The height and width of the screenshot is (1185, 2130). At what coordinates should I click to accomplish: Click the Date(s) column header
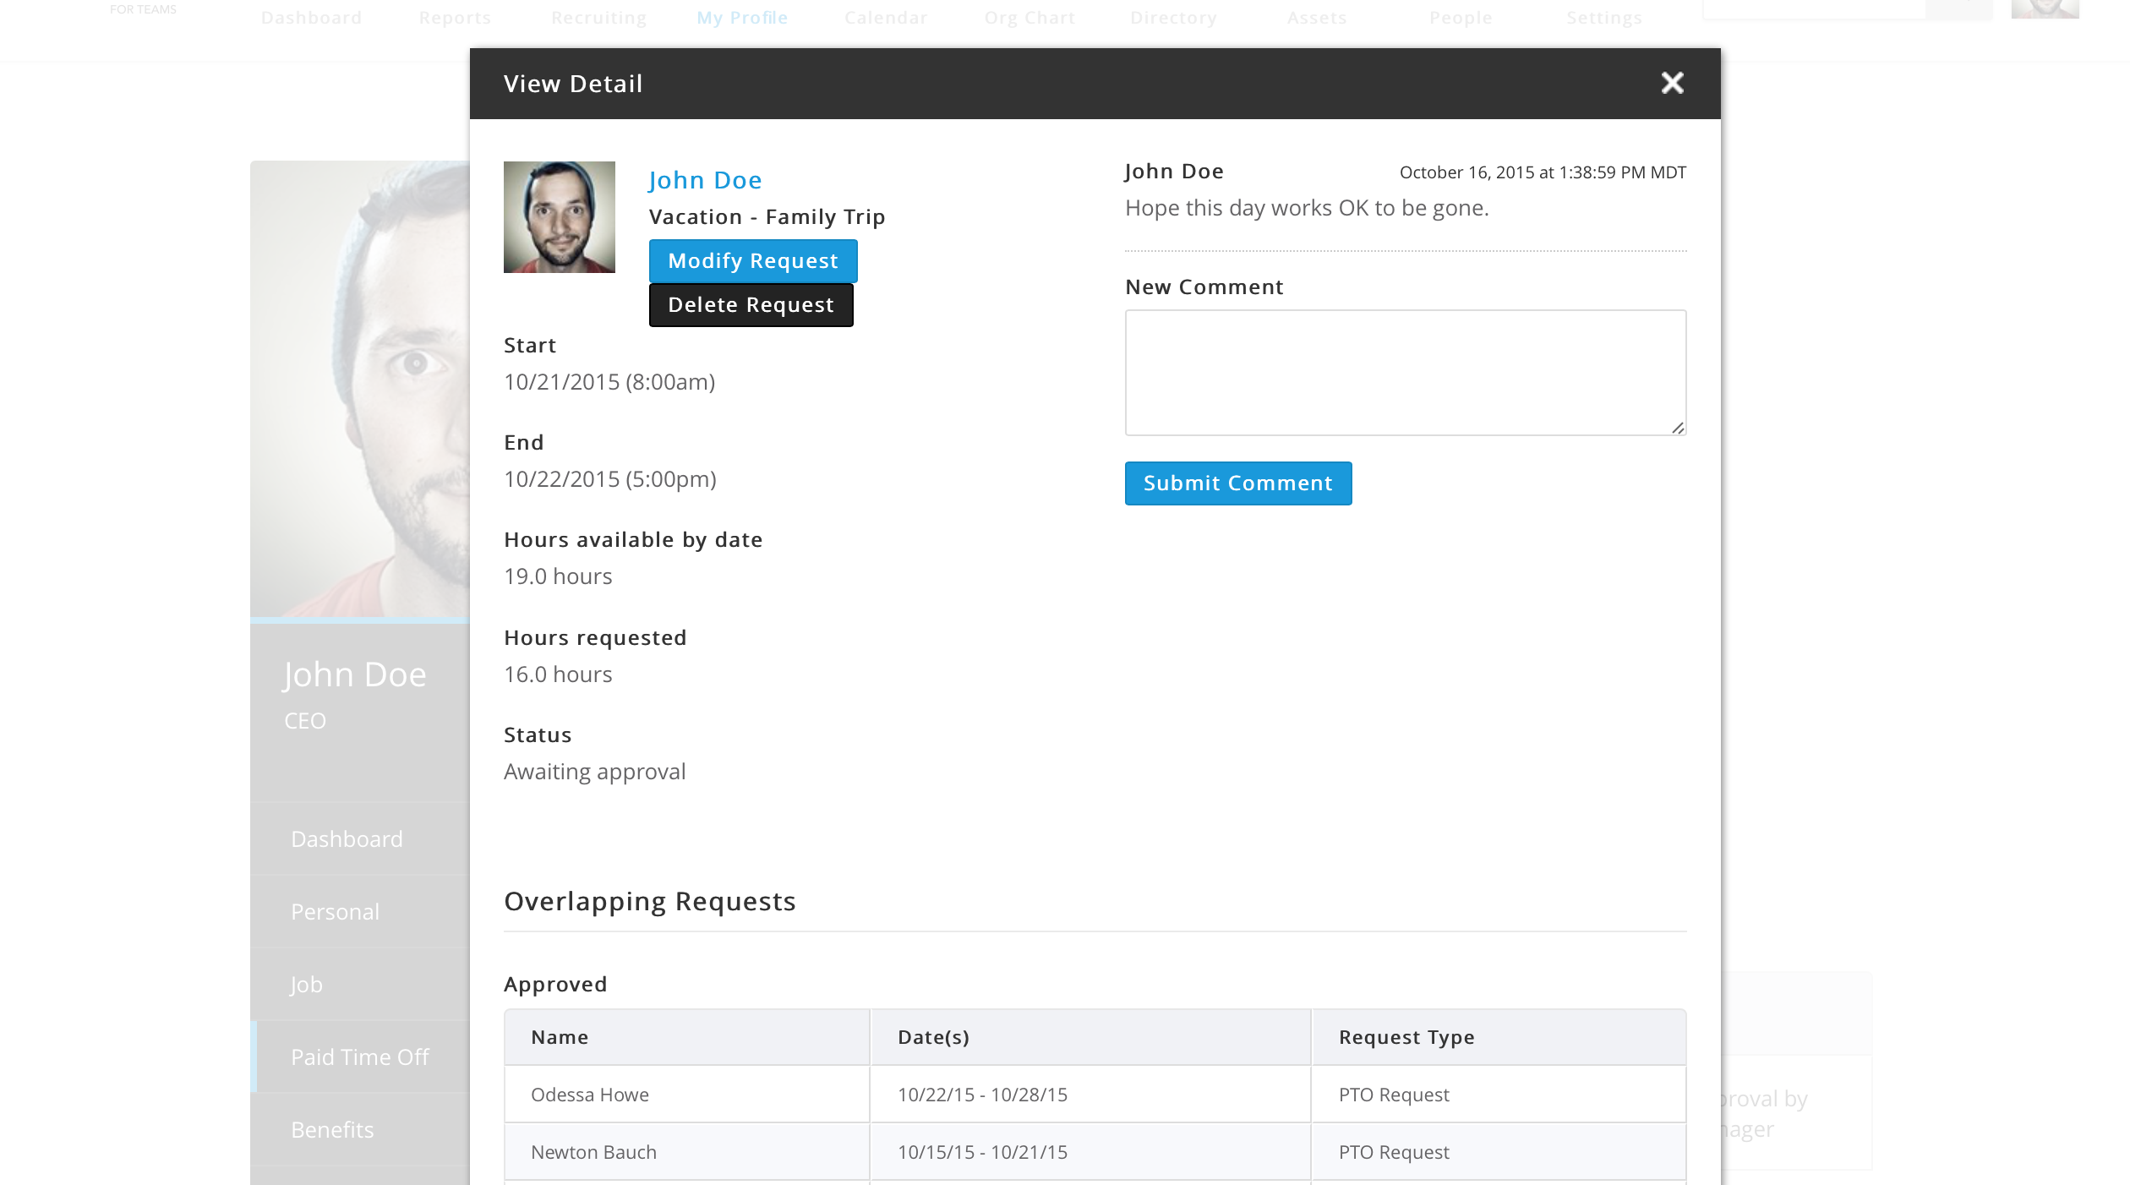point(933,1036)
